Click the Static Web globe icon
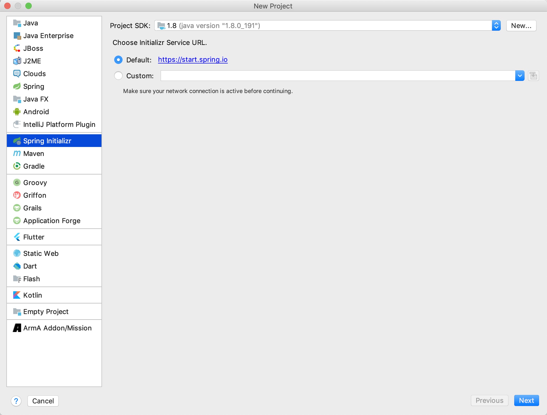The width and height of the screenshot is (547, 415). tap(17, 253)
